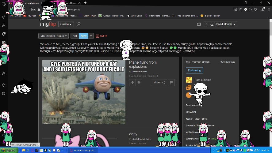
Task: Open the 988lifeline.org link in description
Action: 144,51
